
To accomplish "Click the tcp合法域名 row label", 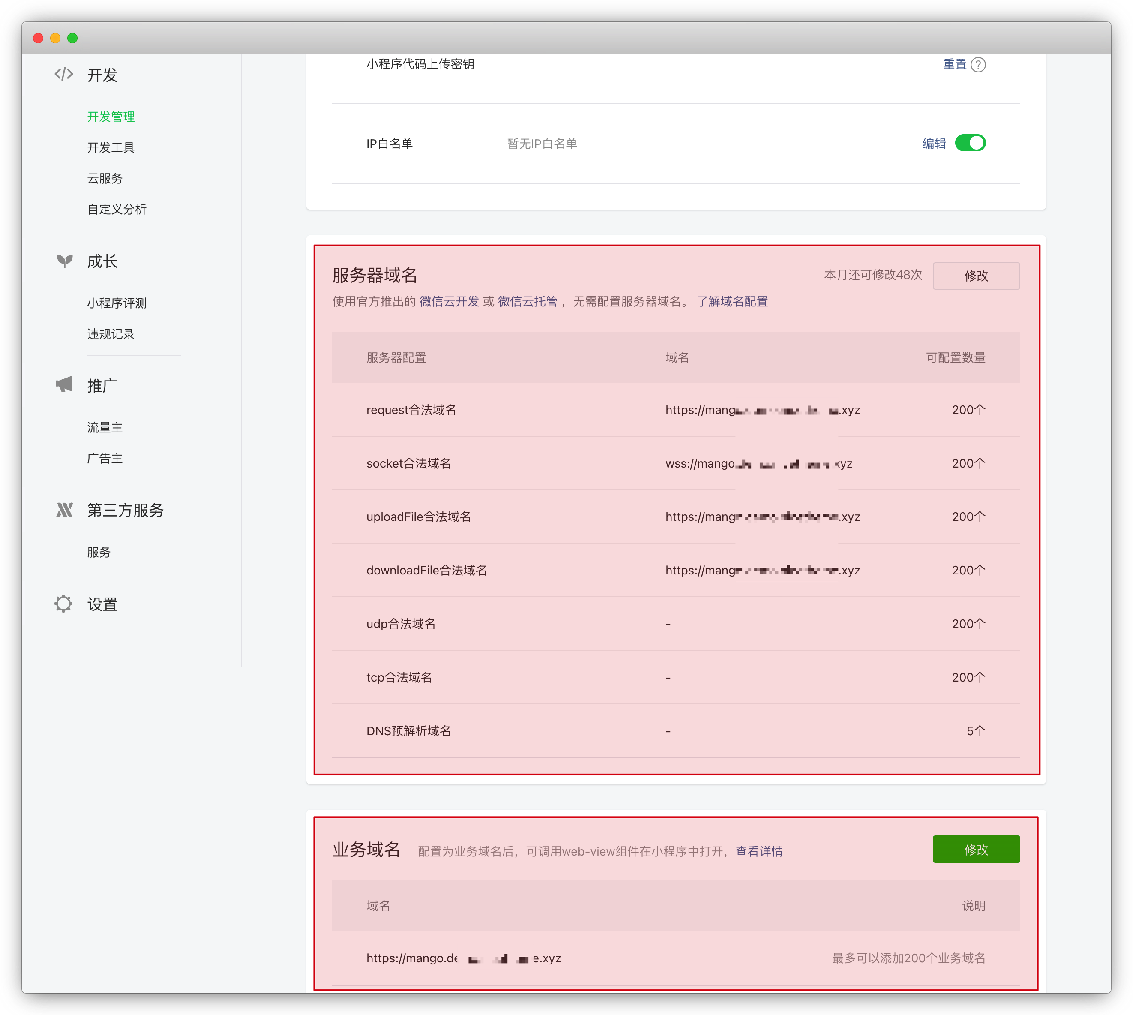I will point(399,677).
